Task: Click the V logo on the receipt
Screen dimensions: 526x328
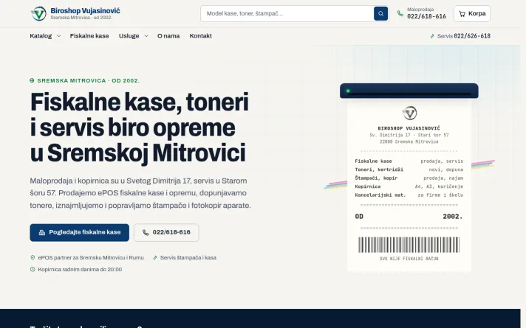Action: click(409, 113)
